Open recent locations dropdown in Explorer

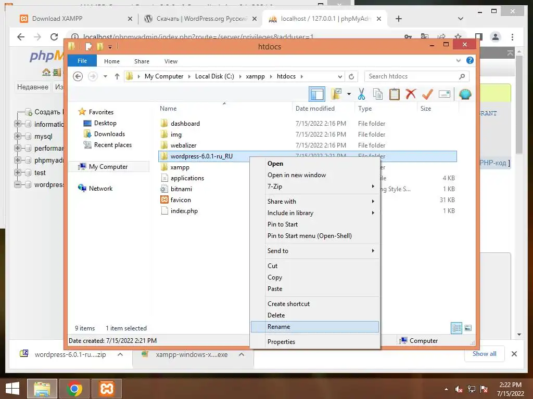[x=105, y=76]
